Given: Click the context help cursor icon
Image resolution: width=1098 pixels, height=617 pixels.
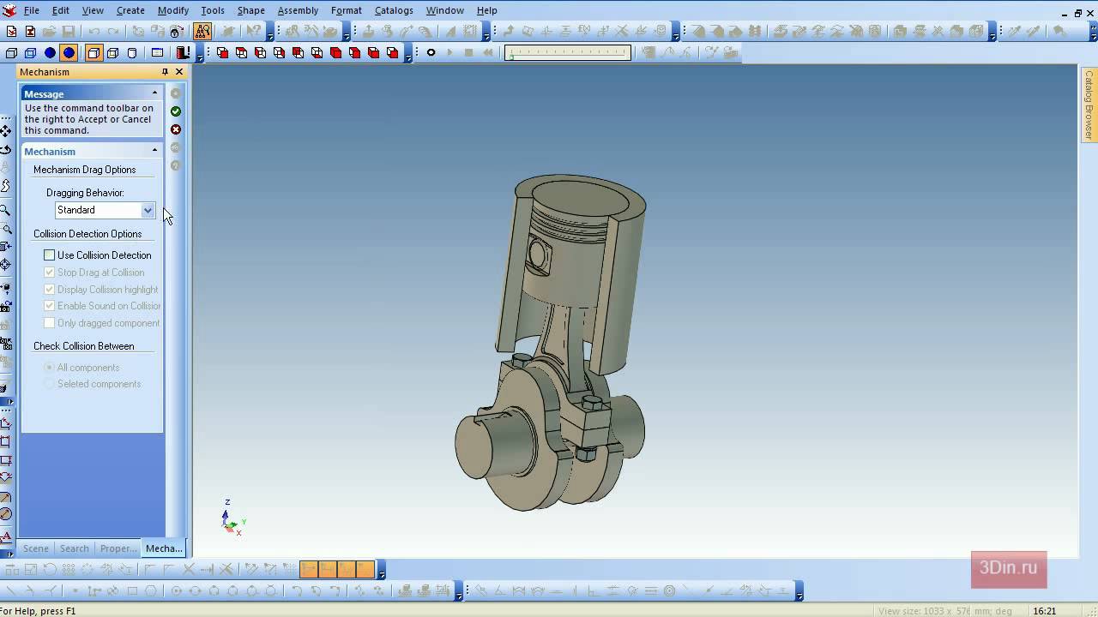Looking at the screenshot, I should [x=255, y=32].
